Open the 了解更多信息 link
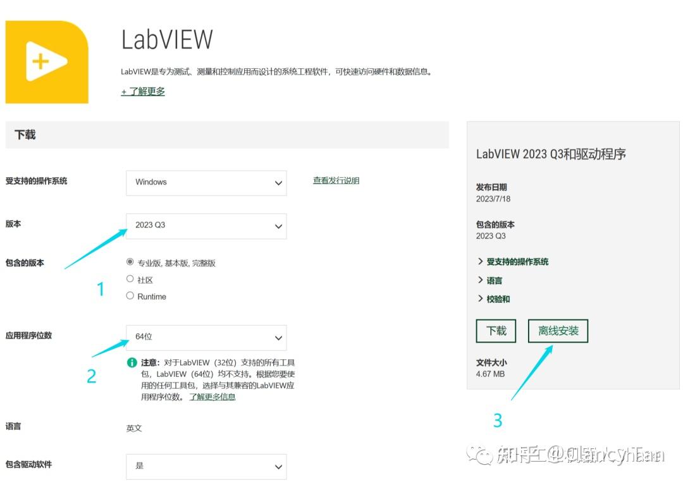The width and height of the screenshot is (683, 485). point(214,396)
